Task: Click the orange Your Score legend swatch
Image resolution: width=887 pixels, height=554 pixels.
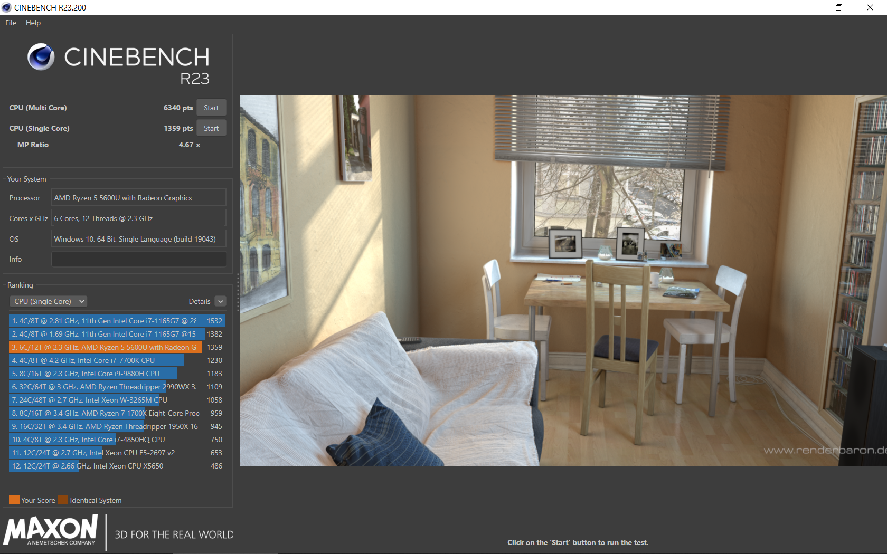Action: click(14, 500)
